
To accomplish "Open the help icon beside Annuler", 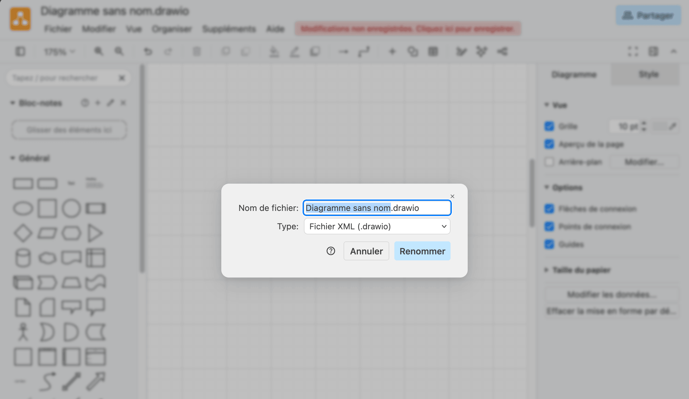I will 331,251.
